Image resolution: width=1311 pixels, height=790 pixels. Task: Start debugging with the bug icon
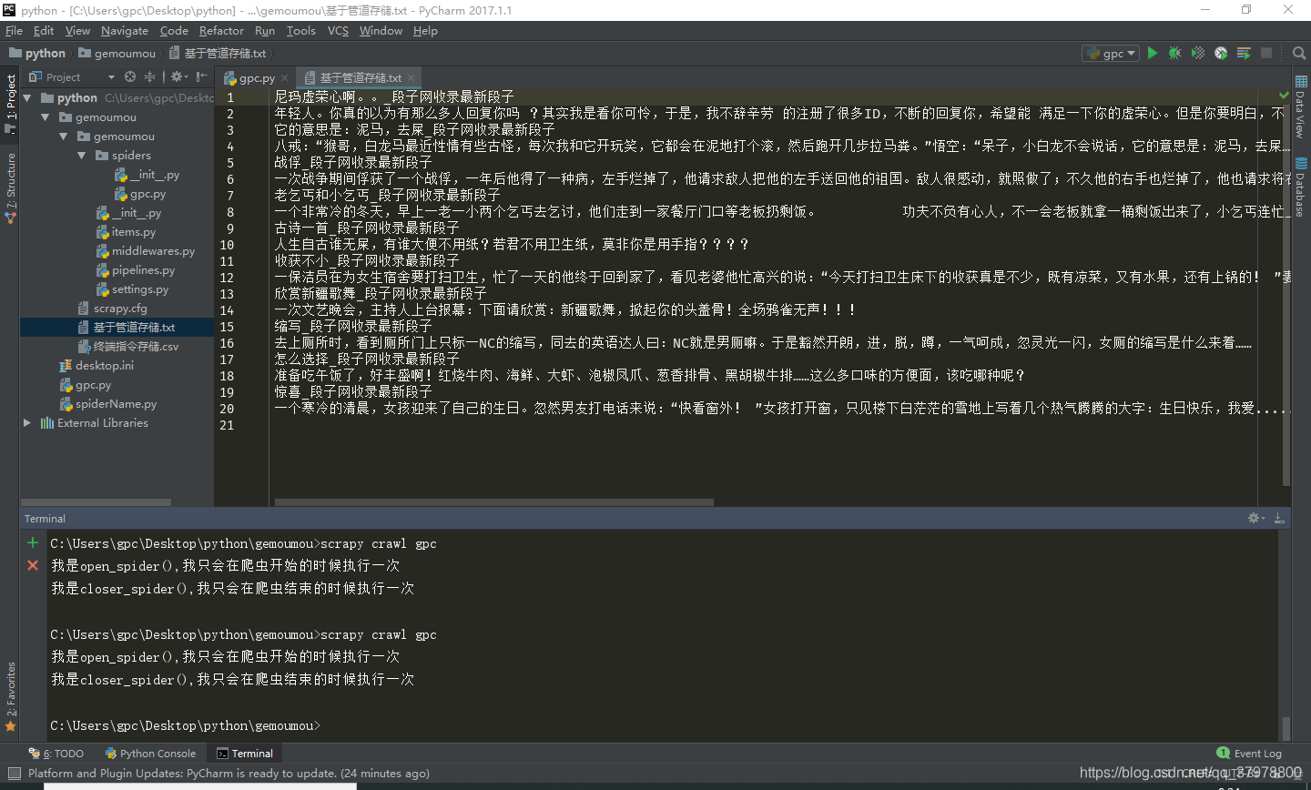coord(1175,53)
